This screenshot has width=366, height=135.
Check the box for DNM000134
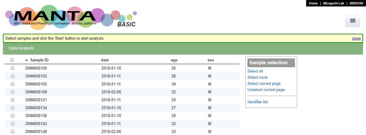13,108
